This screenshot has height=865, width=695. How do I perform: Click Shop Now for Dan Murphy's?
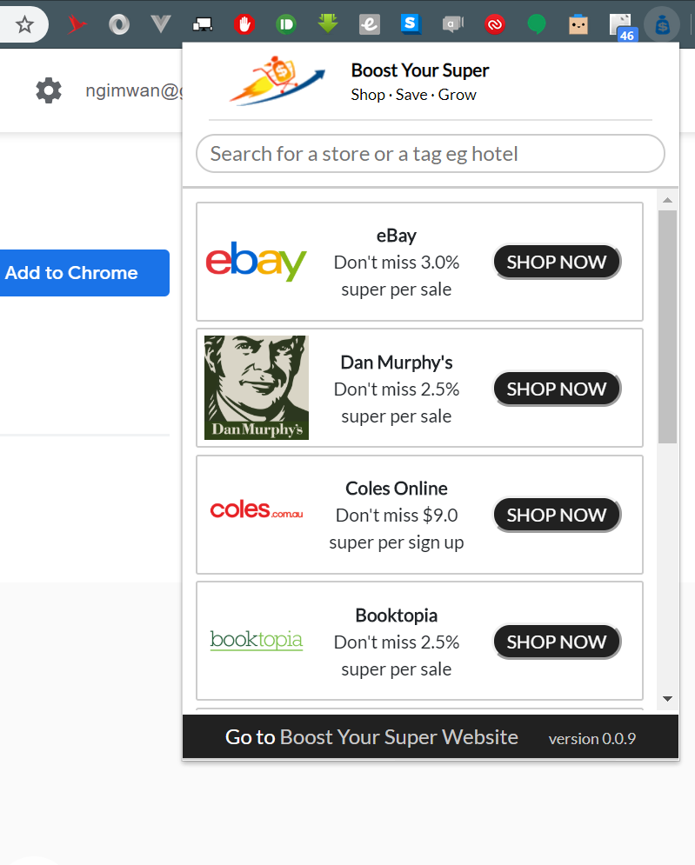point(557,389)
